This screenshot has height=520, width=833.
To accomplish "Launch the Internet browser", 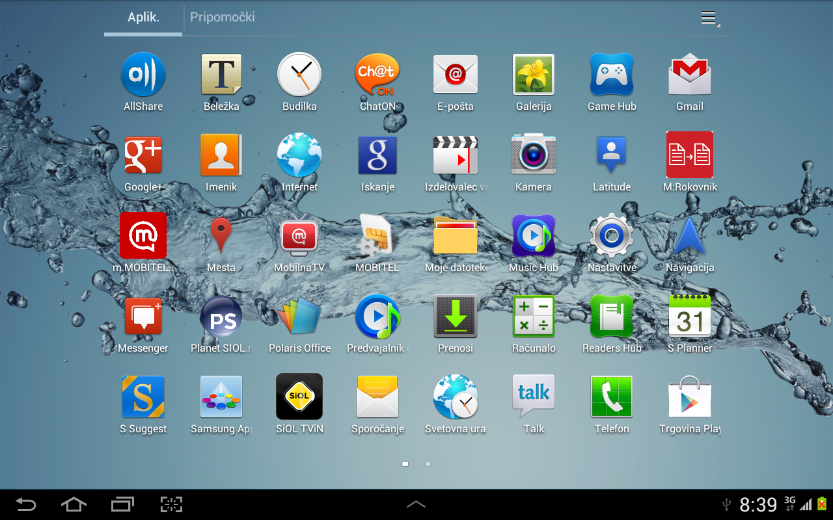I will (299, 155).
